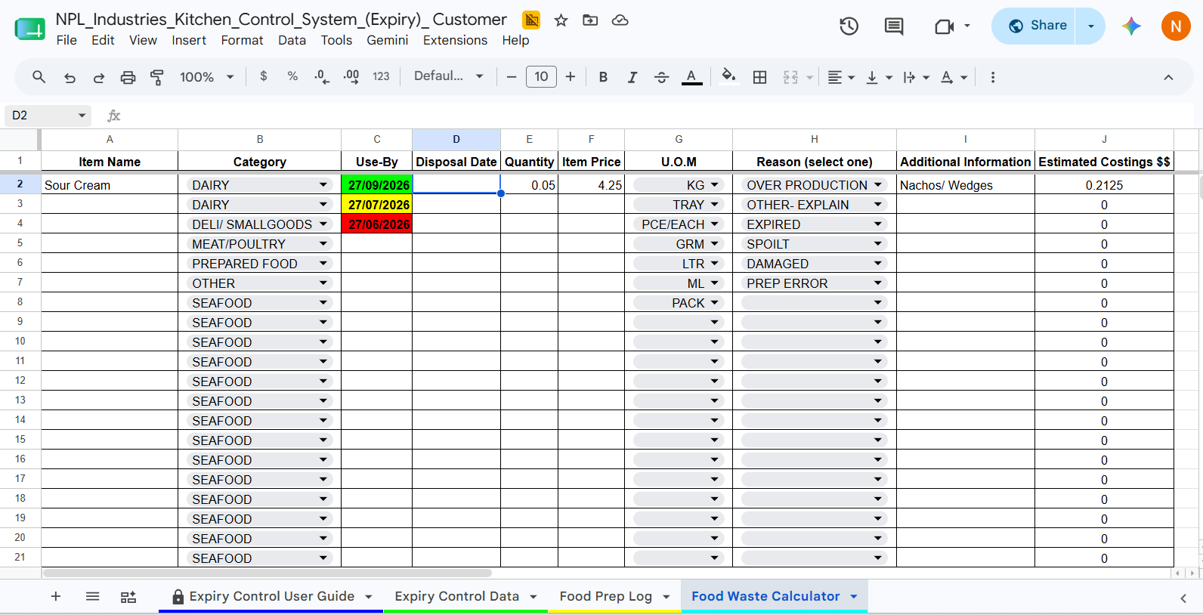Add a new sheet with plus
This screenshot has width=1203, height=615.
(x=56, y=597)
